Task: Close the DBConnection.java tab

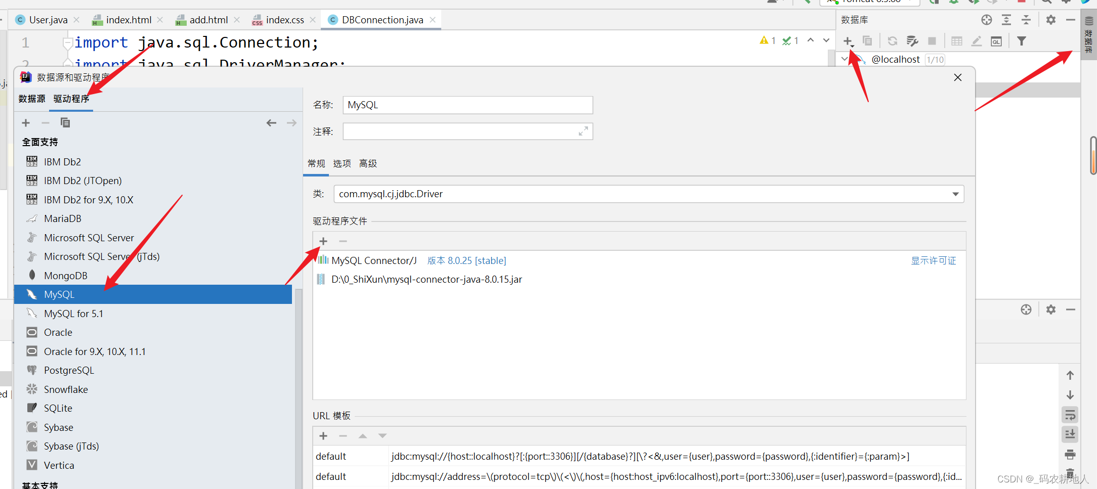Action: tap(433, 20)
